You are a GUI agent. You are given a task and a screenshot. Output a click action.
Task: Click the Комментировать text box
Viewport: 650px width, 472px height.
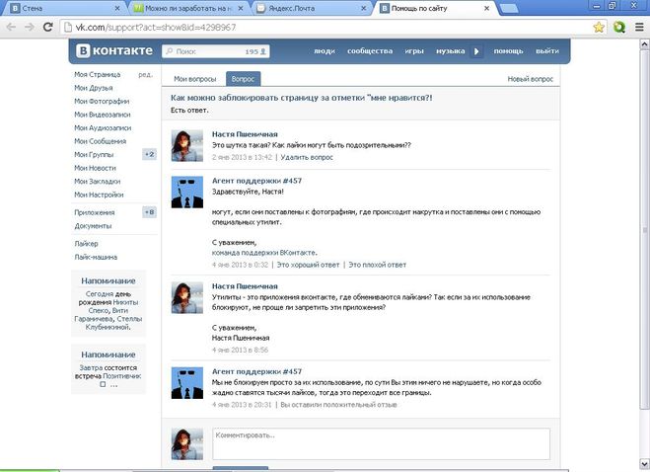tap(381, 443)
